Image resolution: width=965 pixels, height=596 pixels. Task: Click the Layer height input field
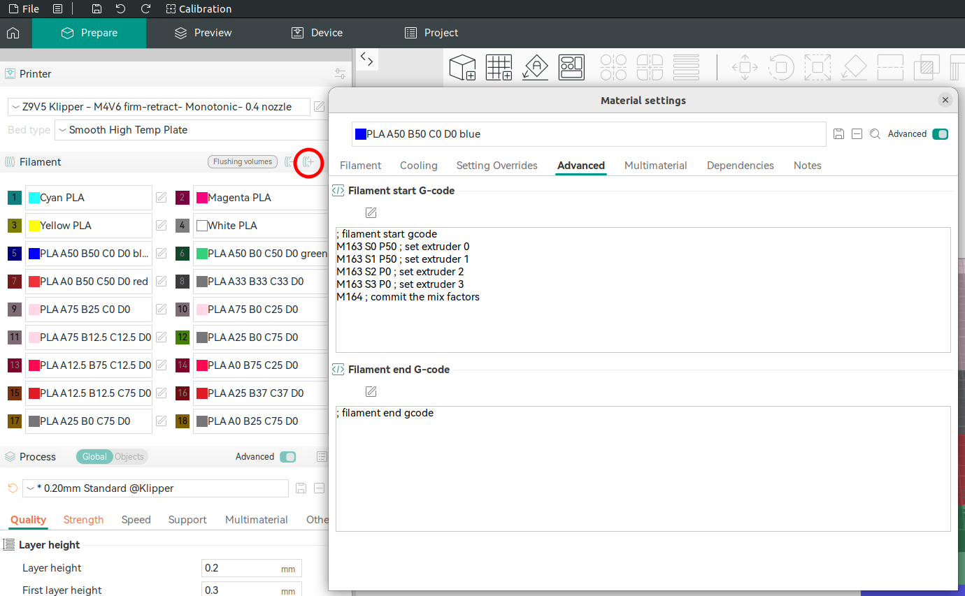(252, 568)
